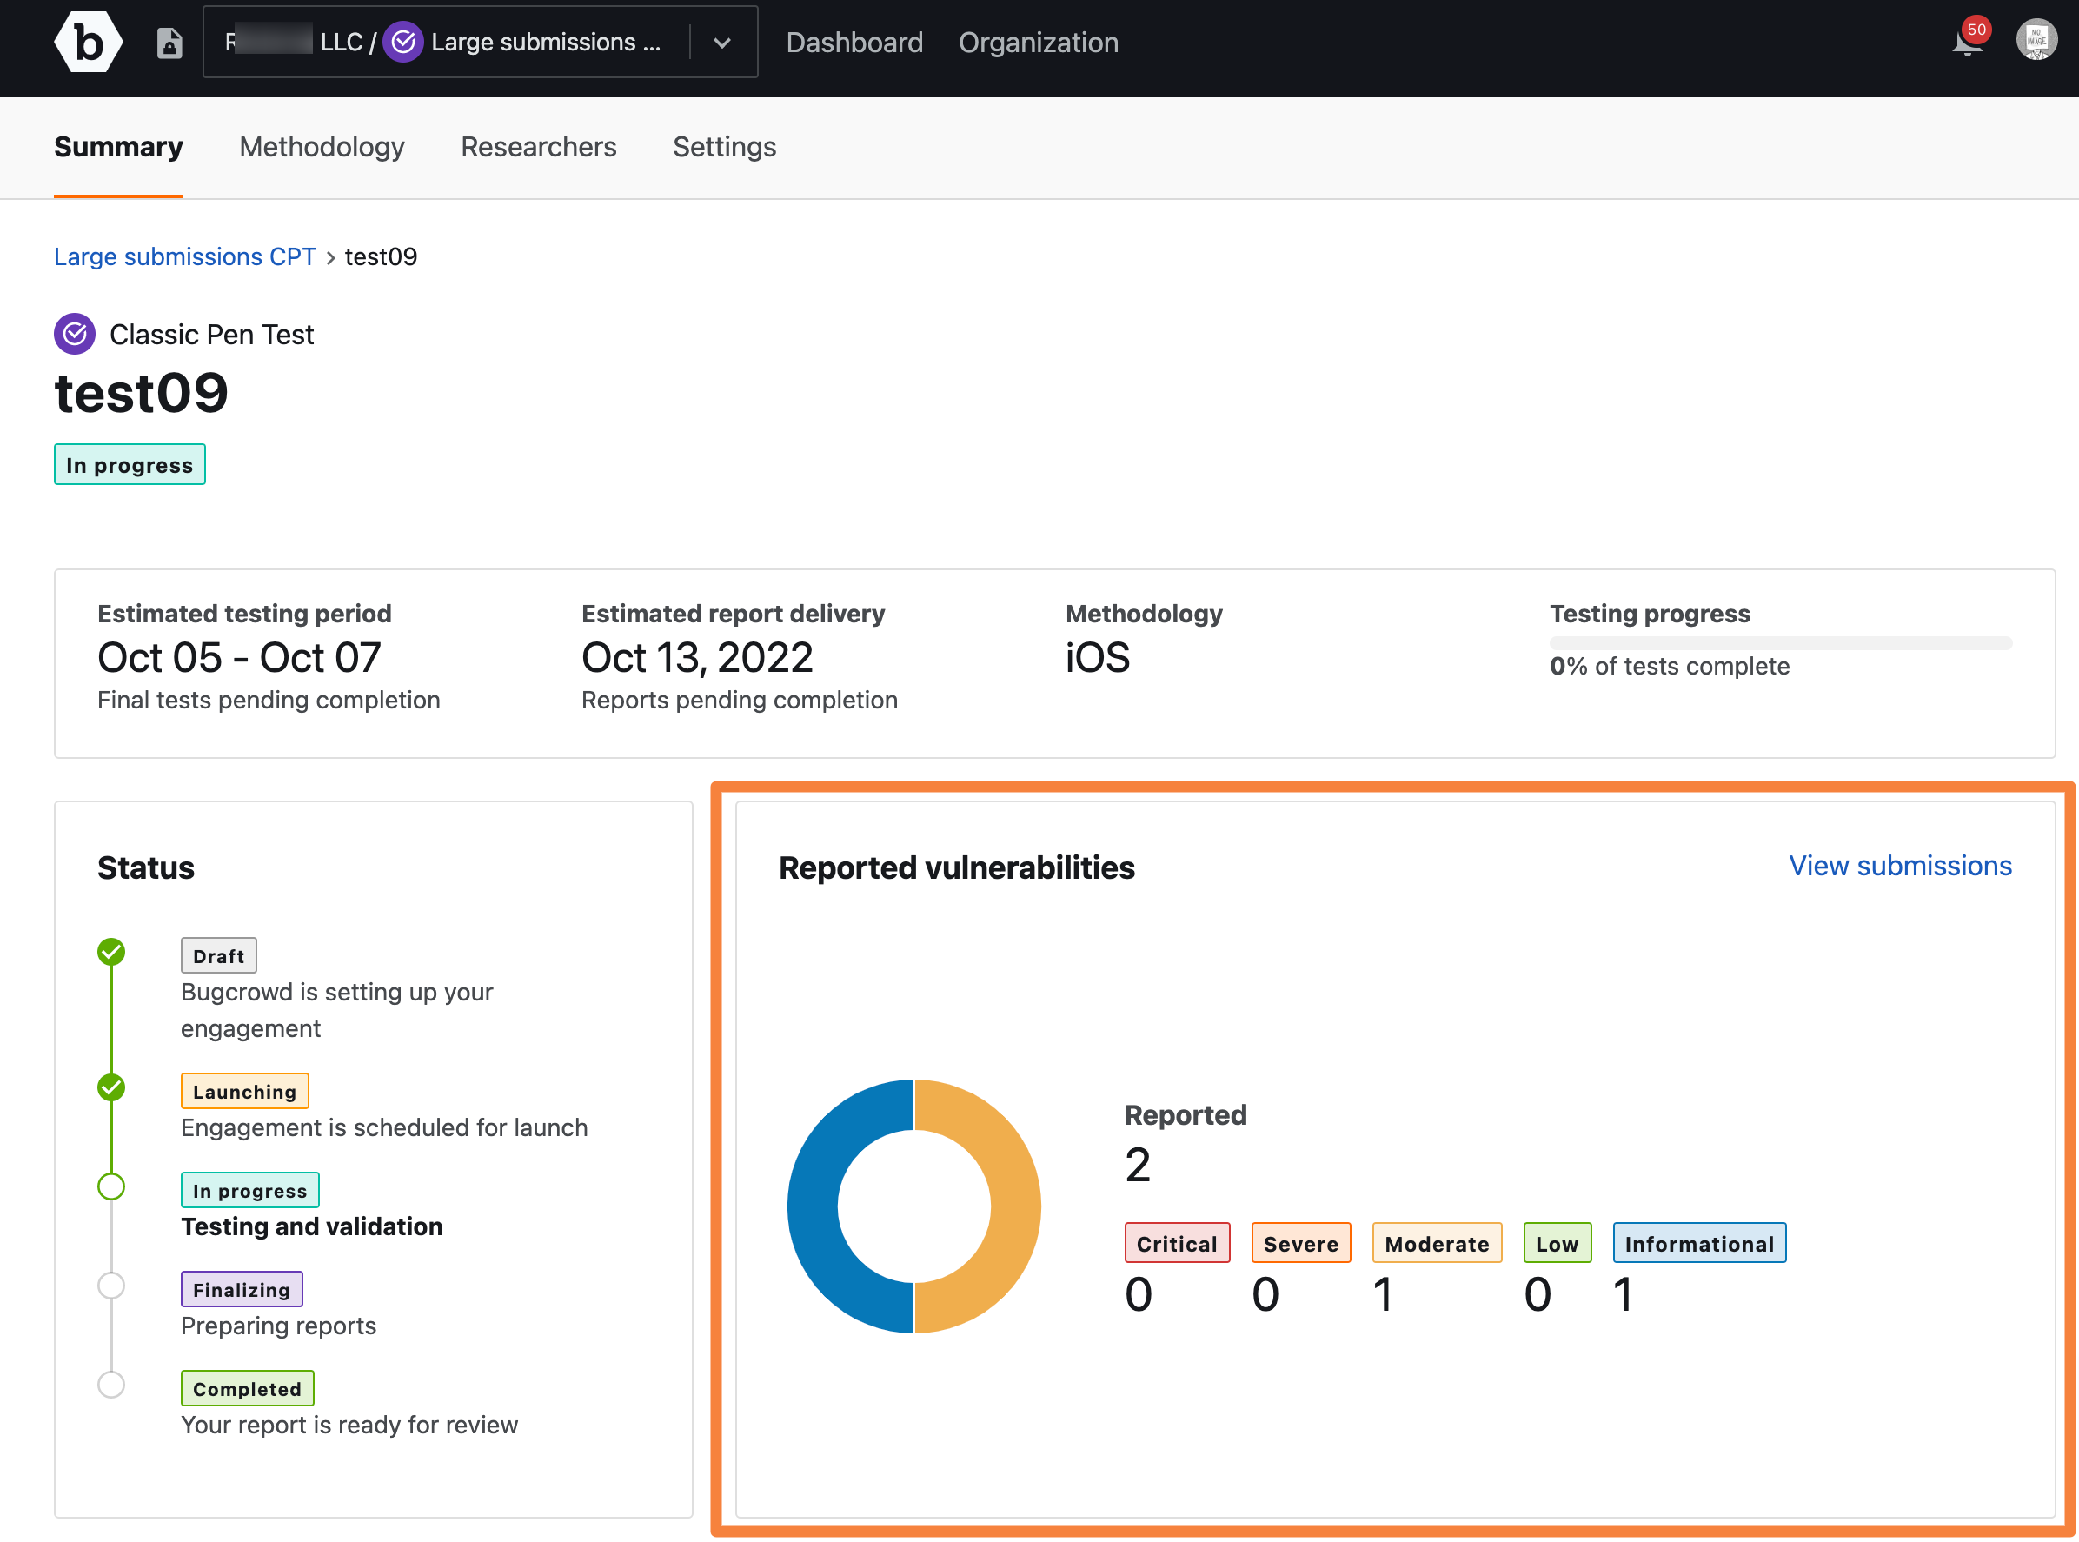Click the Finalizing status label
This screenshot has width=2079, height=1542.
click(242, 1289)
